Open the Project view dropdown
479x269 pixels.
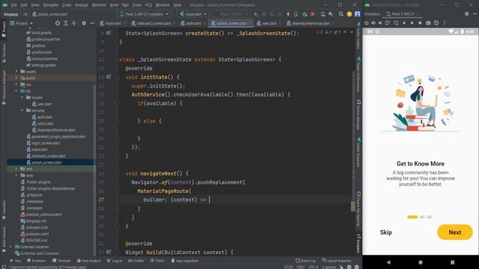[22, 23]
